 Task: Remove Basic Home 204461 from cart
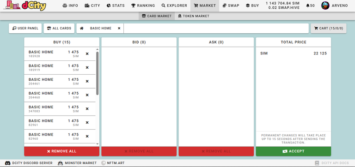[x=87, y=81]
